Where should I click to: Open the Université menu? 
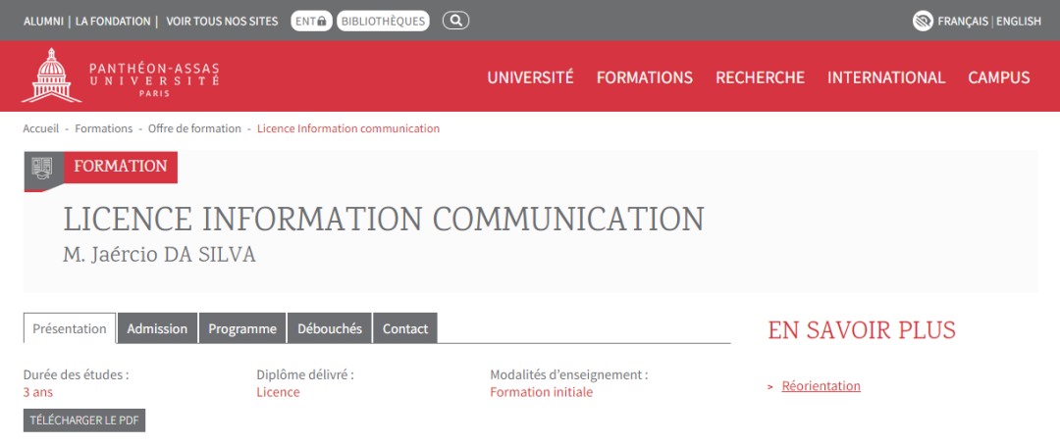pyautogui.click(x=531, y=77)
